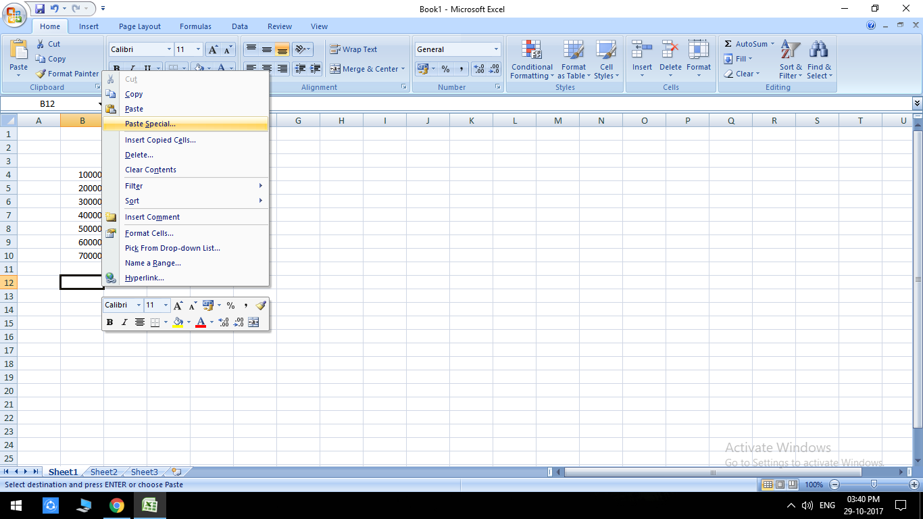
Task: Open the Formulas ribbon tab
Action: (x=195, y=26)
